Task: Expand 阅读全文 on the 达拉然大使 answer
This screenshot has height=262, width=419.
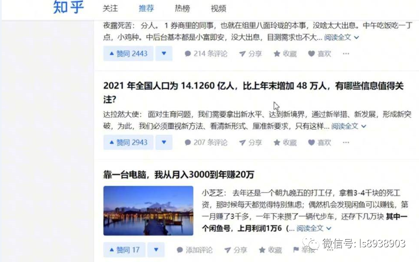Action: pos(349,126)
